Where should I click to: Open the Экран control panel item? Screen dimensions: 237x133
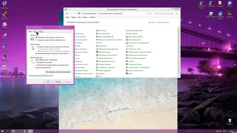point(129,74)
